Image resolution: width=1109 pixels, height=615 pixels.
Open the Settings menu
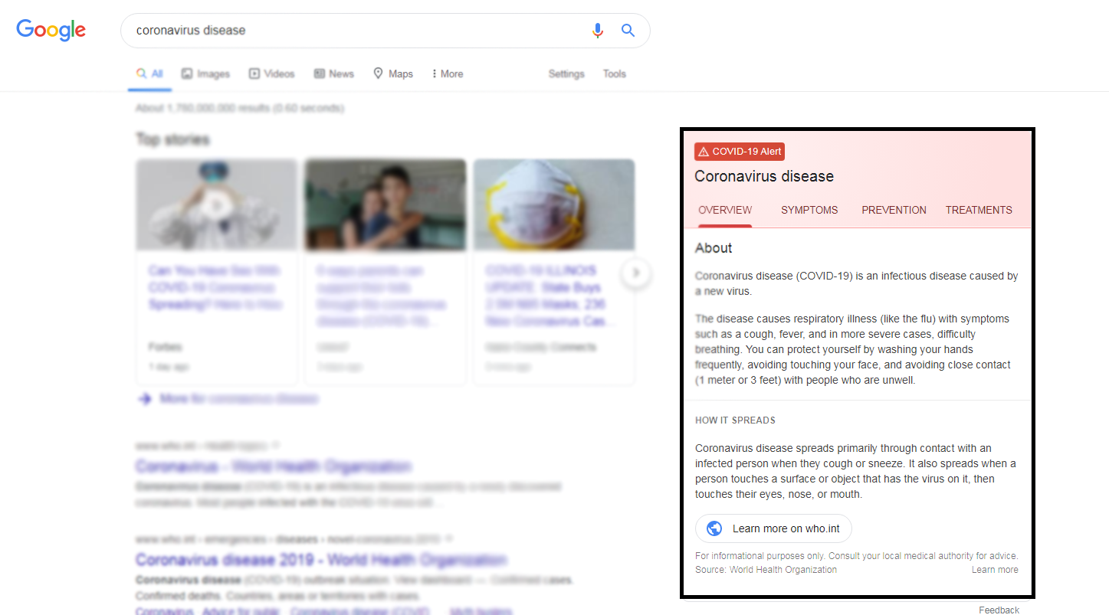tap(566, 74)
